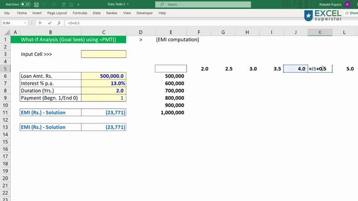358x201 pixels.
Task: Switch to the Data tab
Action: [97, 13]
